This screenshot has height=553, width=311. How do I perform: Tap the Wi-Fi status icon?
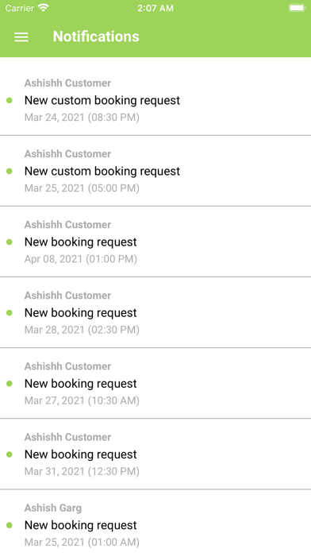point(44,8)
